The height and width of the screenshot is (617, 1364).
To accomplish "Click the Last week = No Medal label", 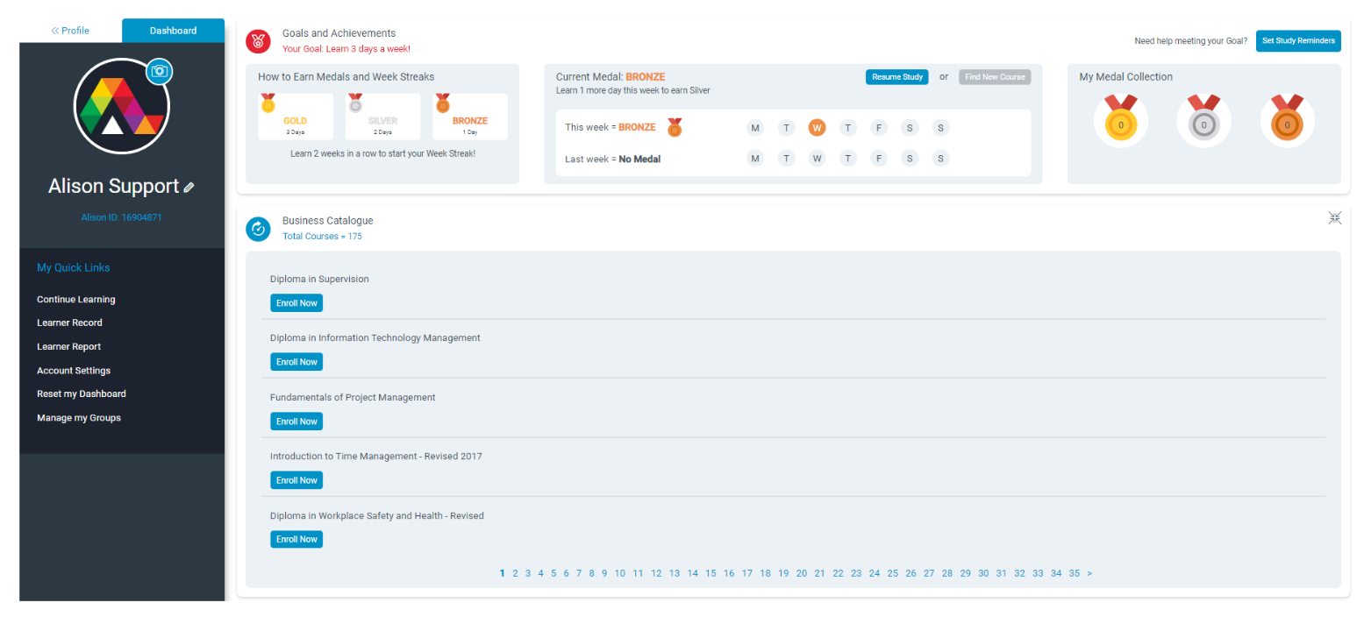I will point(612,159).
